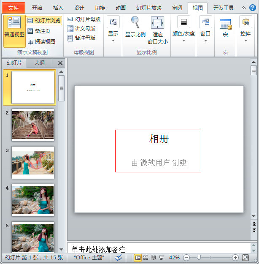Click the File (文件) button

click(13, 8)
